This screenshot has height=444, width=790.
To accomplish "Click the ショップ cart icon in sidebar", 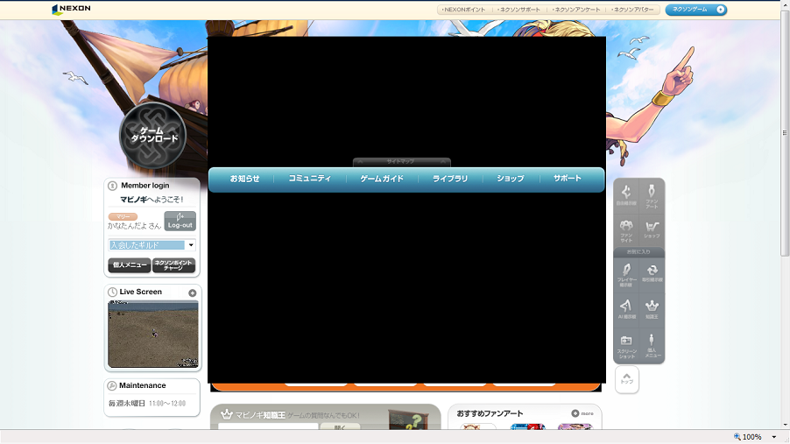I will click(652, 229).
